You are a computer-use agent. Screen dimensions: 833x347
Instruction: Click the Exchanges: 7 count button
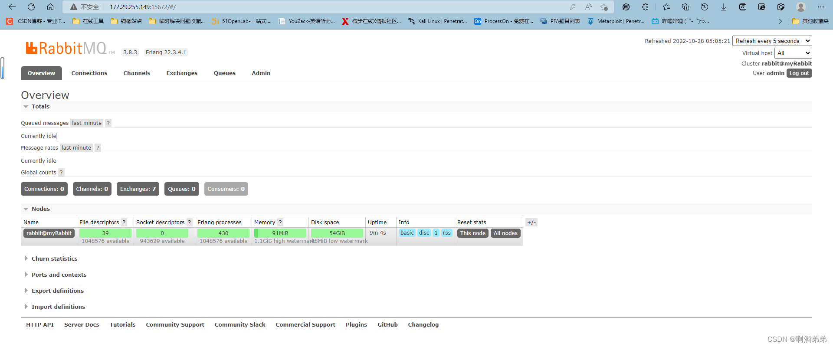click(x=138, y=189)
